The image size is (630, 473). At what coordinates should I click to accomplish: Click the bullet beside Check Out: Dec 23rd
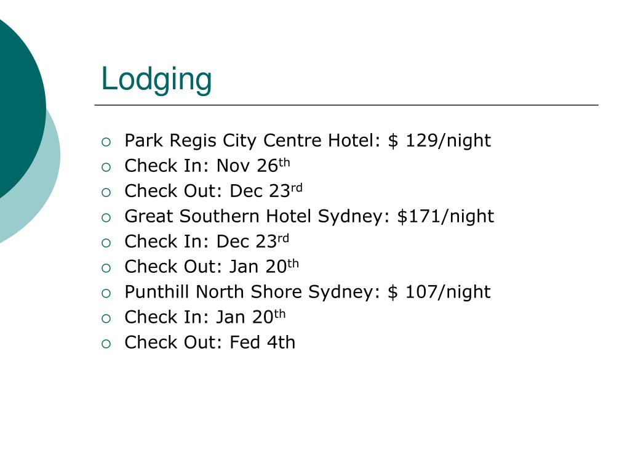click(106, 192)
